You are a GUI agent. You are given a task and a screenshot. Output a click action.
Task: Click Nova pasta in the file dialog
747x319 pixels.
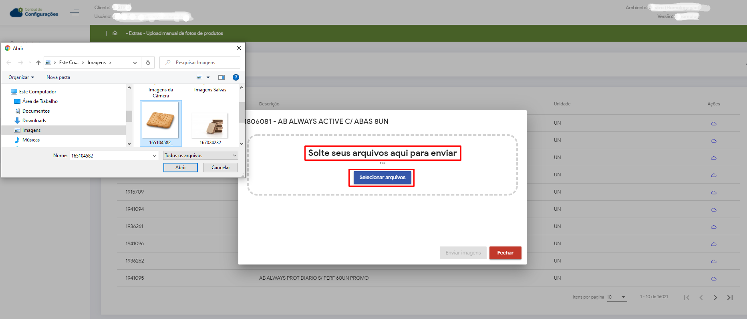58,77
